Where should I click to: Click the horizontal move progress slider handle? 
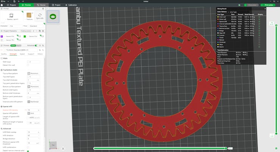[x=226, y=149]
